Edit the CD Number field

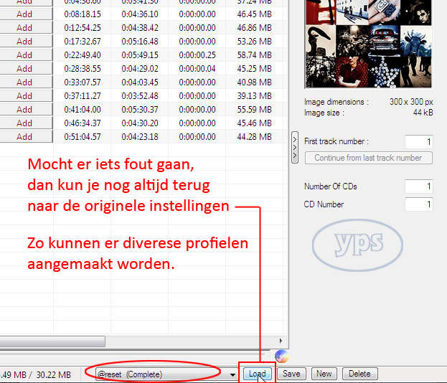419,204
